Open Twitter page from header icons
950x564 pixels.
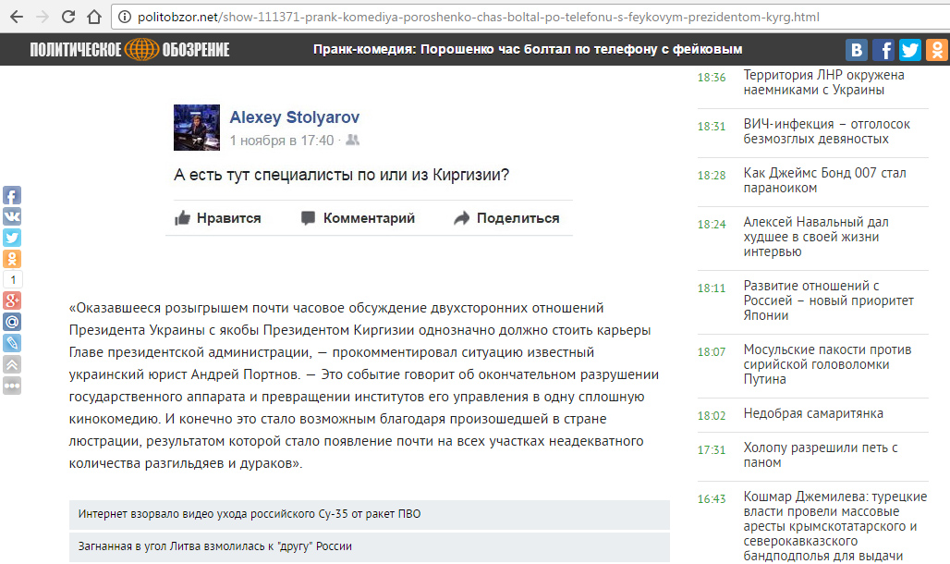point(910,50)
